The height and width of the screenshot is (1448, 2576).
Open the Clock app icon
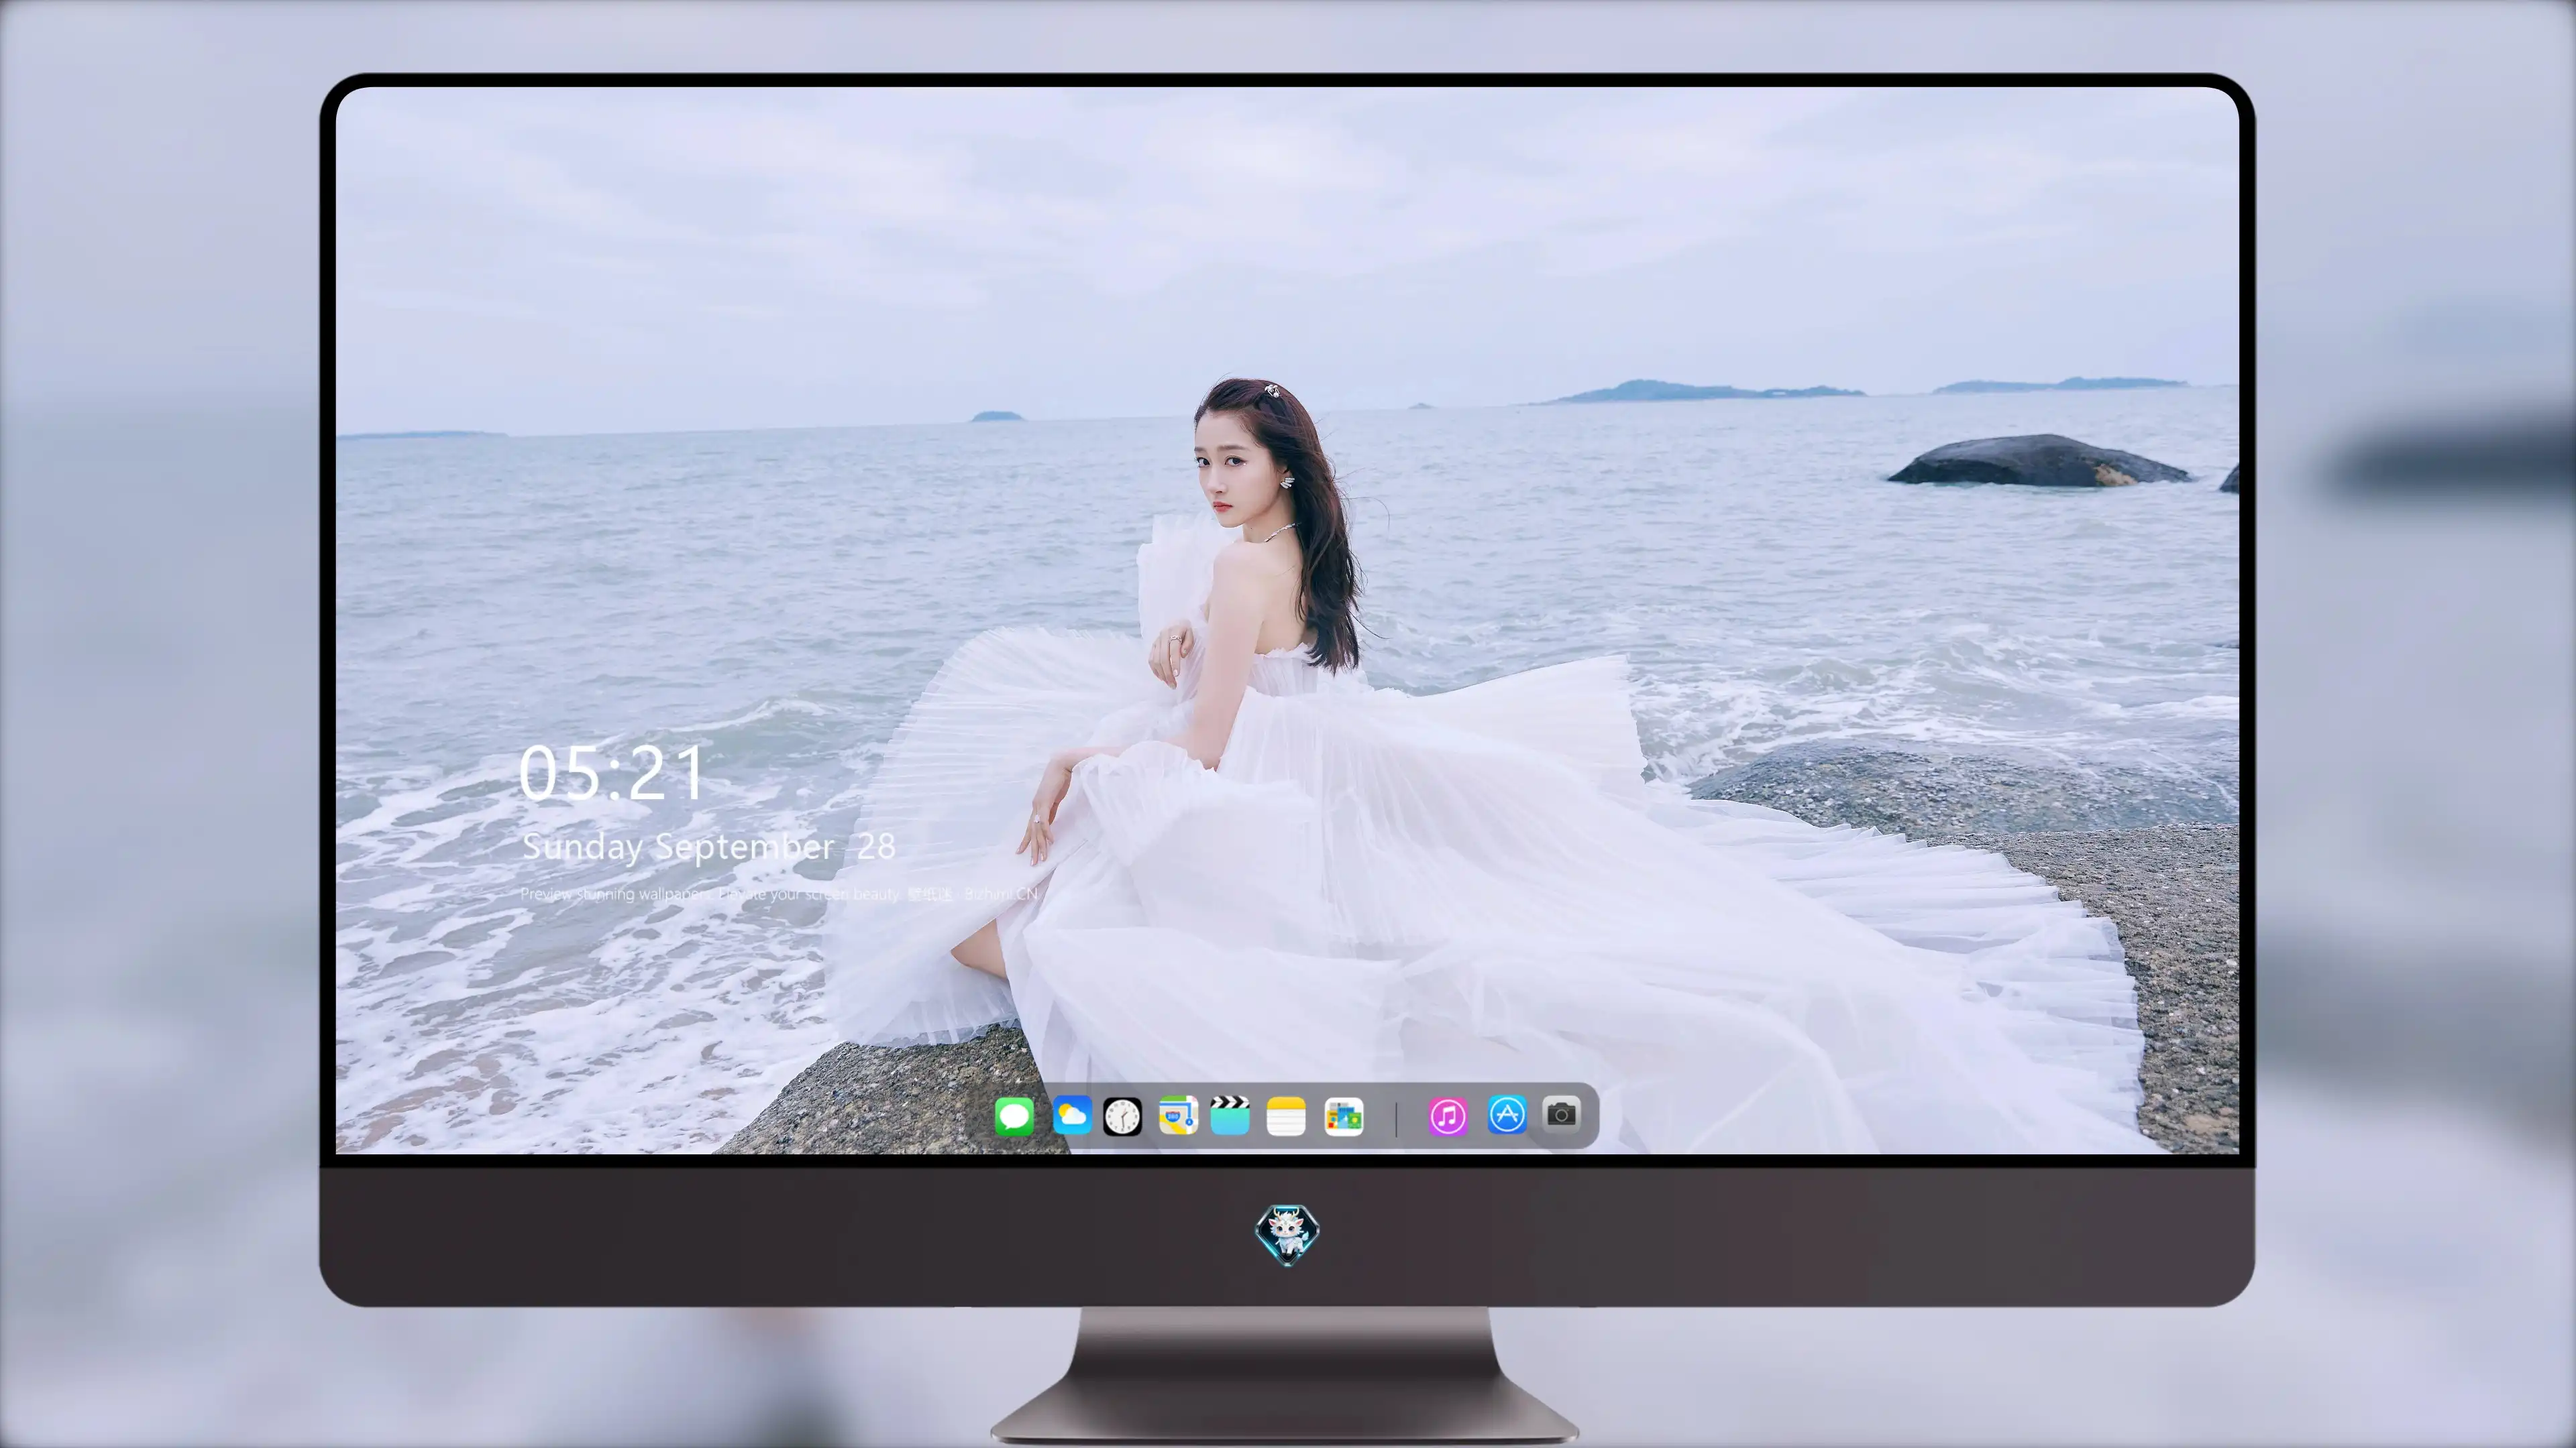pos(1122,1116)
